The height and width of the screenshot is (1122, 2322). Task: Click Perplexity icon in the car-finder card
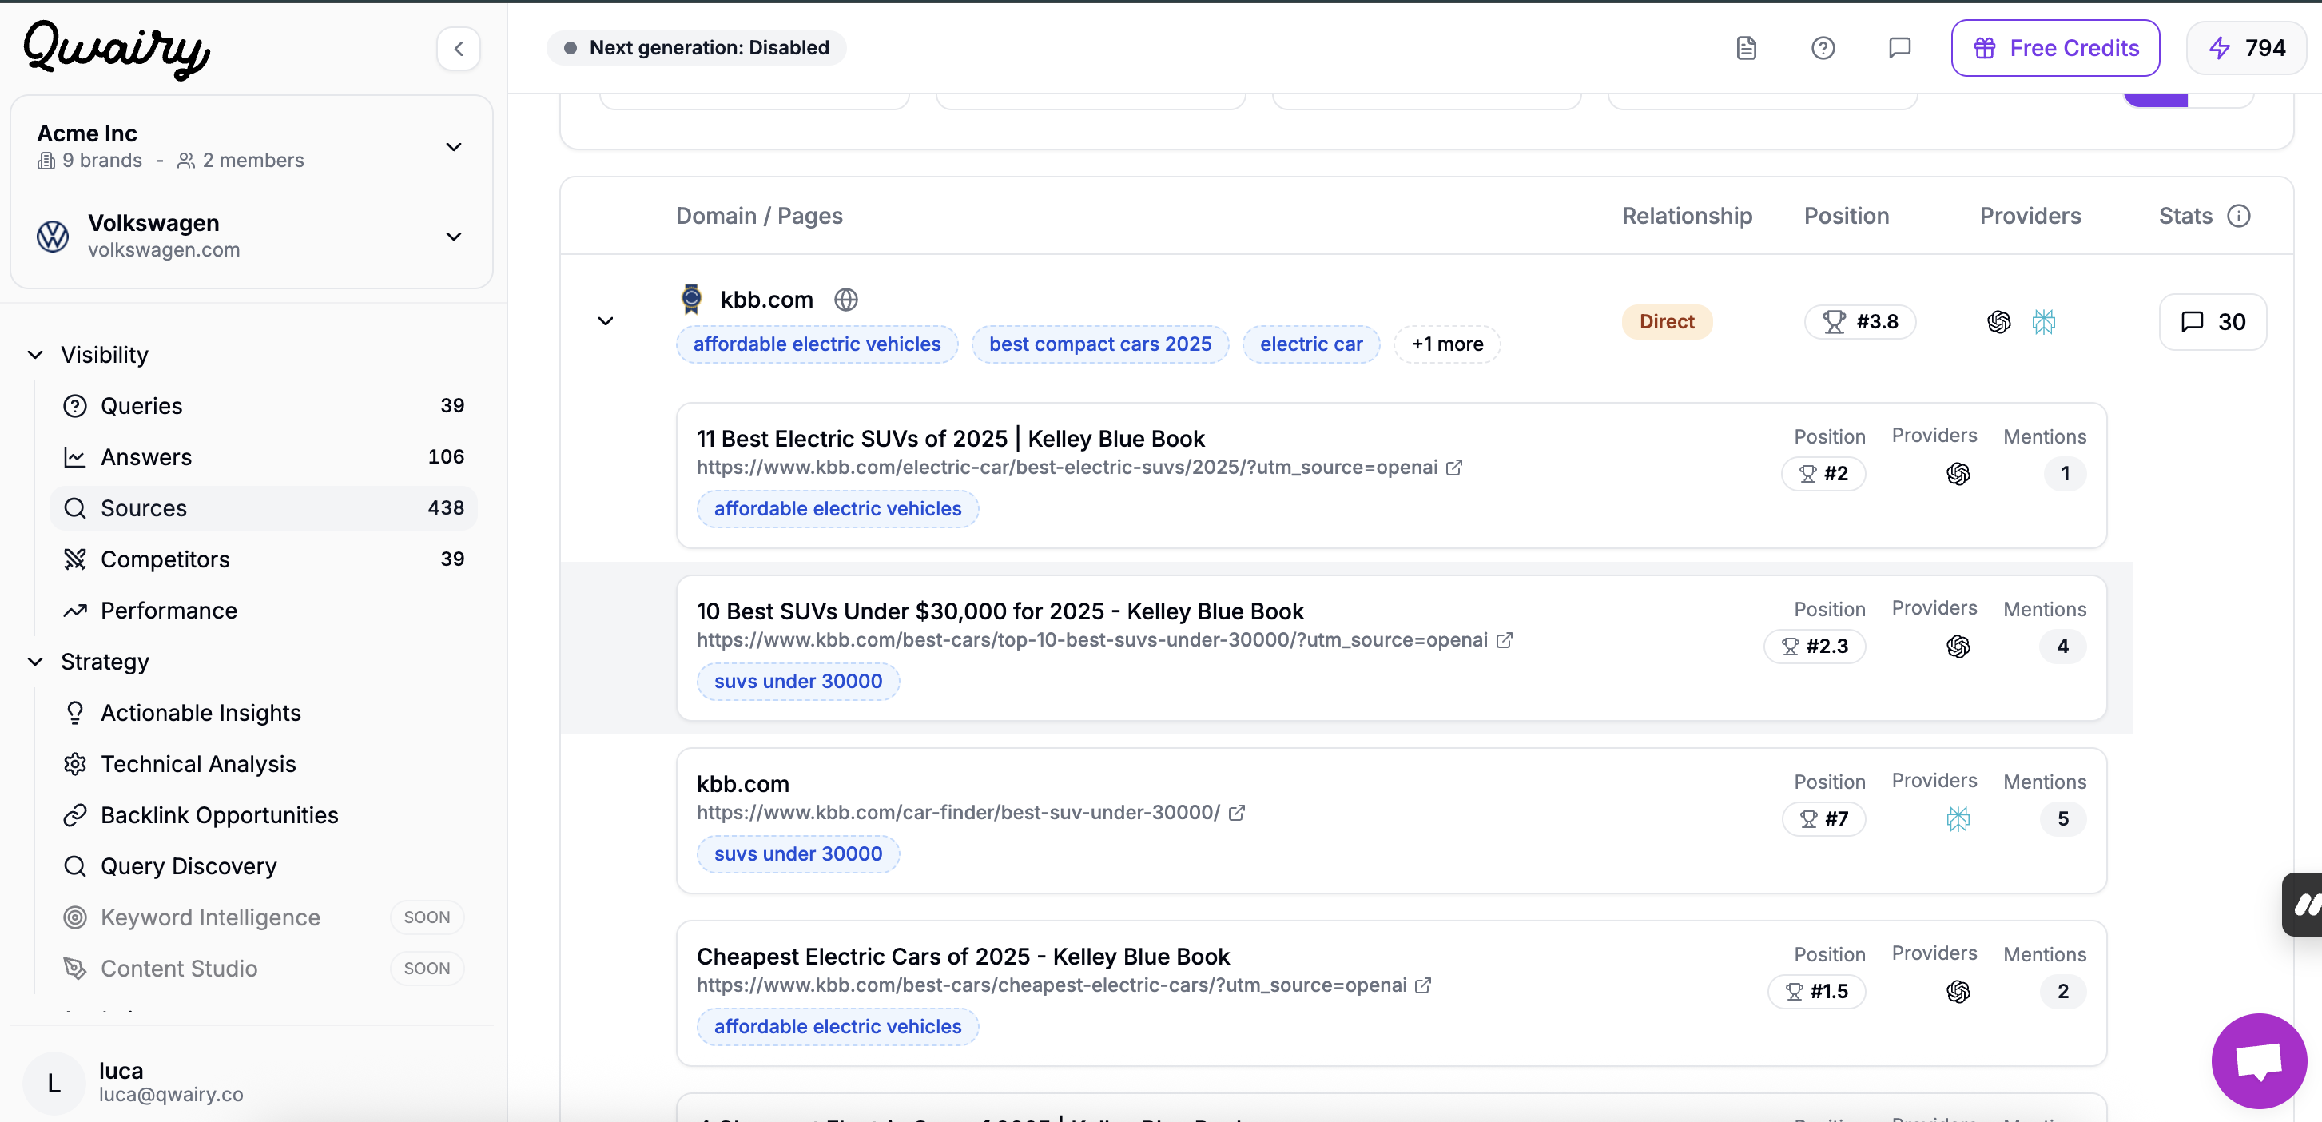coord(1958,819)
